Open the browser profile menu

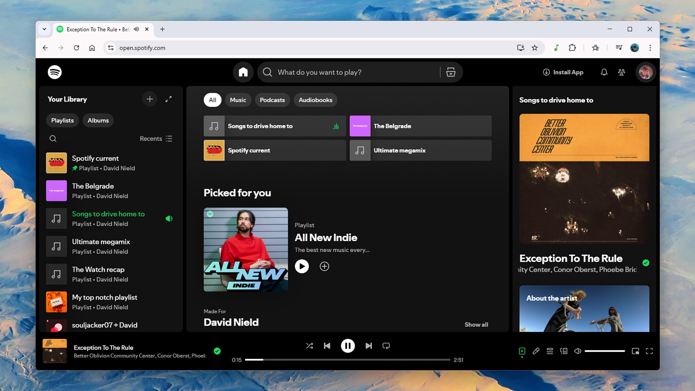[x=635, y=48]
